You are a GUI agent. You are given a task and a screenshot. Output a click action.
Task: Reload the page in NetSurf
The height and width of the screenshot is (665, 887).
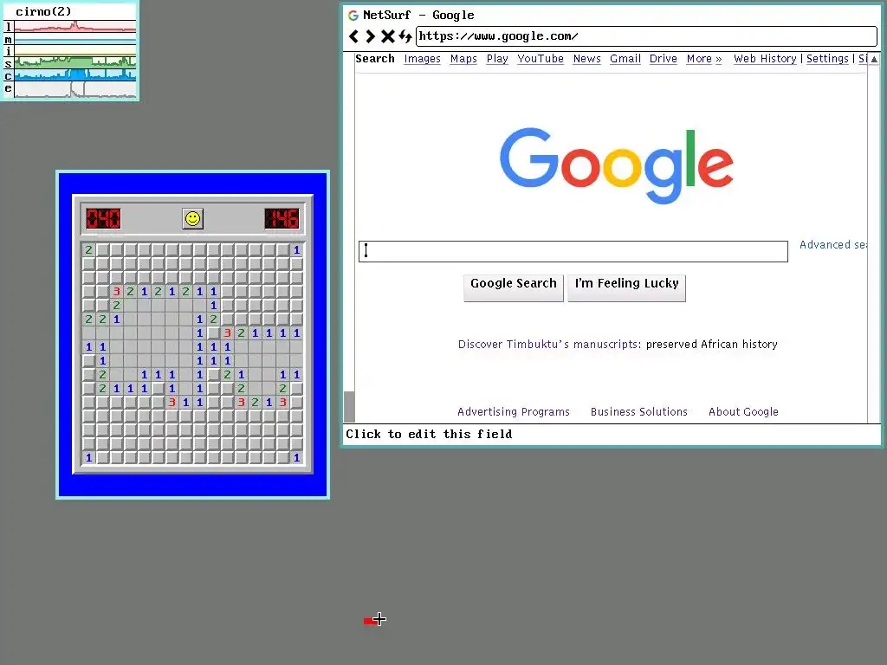point(405,36)
